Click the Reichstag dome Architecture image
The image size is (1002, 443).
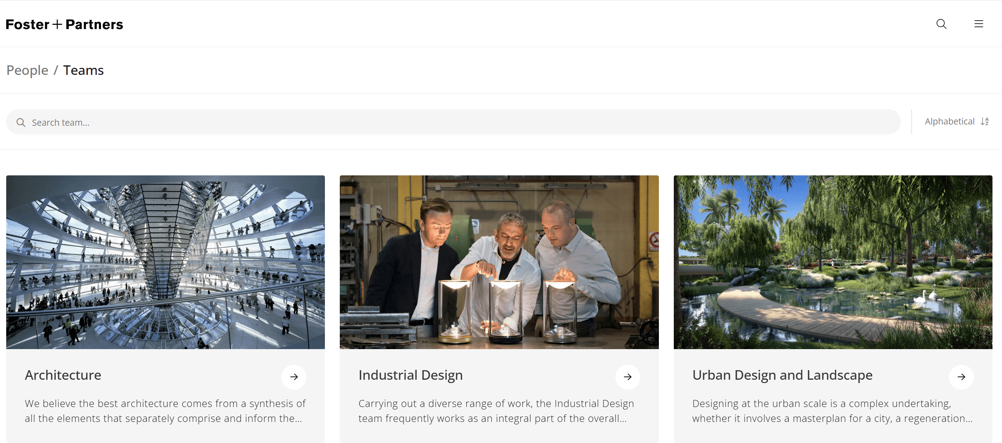pos(166,262)
